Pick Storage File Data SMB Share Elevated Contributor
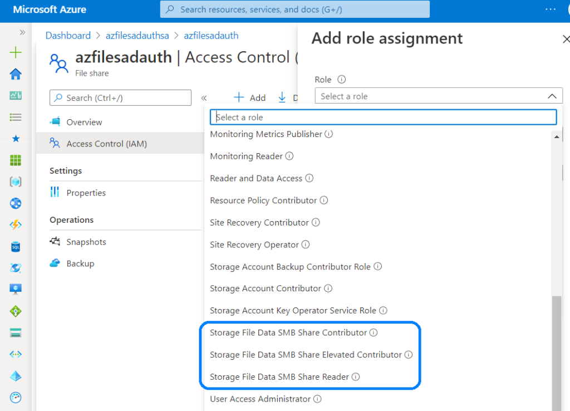 [306, 355]
